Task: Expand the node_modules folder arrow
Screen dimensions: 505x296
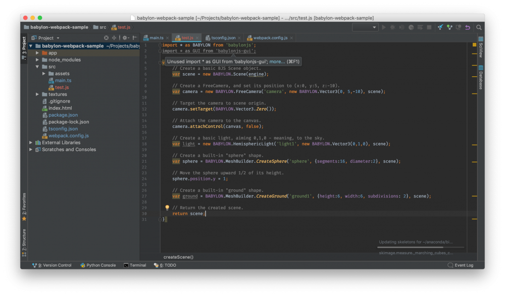Action: [37, 60]
